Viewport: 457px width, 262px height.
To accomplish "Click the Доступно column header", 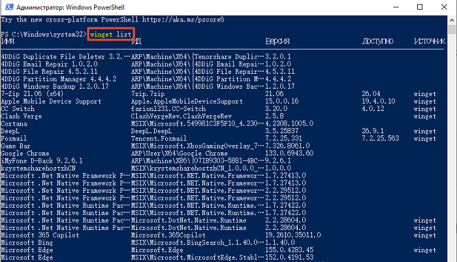I will [378, 41].
